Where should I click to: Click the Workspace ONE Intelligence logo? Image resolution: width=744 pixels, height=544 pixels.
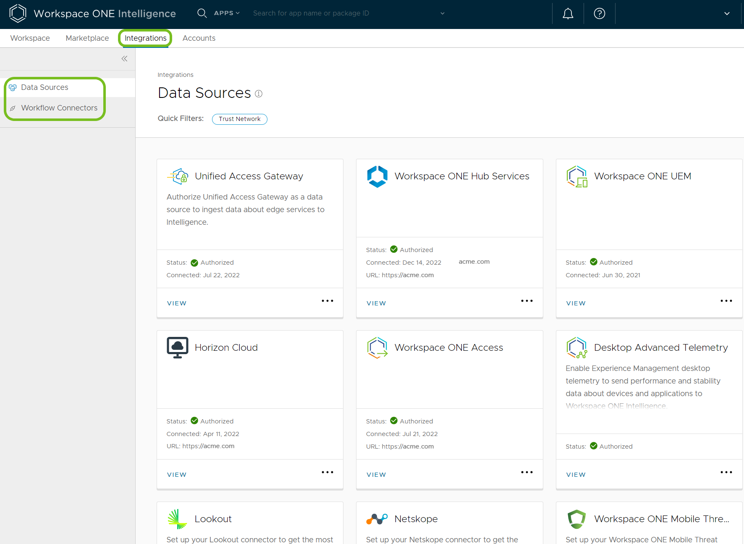point(18,13)
